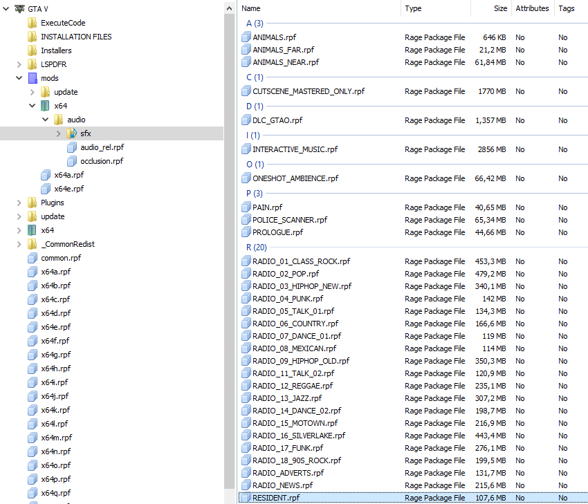
Task: Select RESIDENT.rpf file row
Action: pyautogui.click(x=413, y=498)
